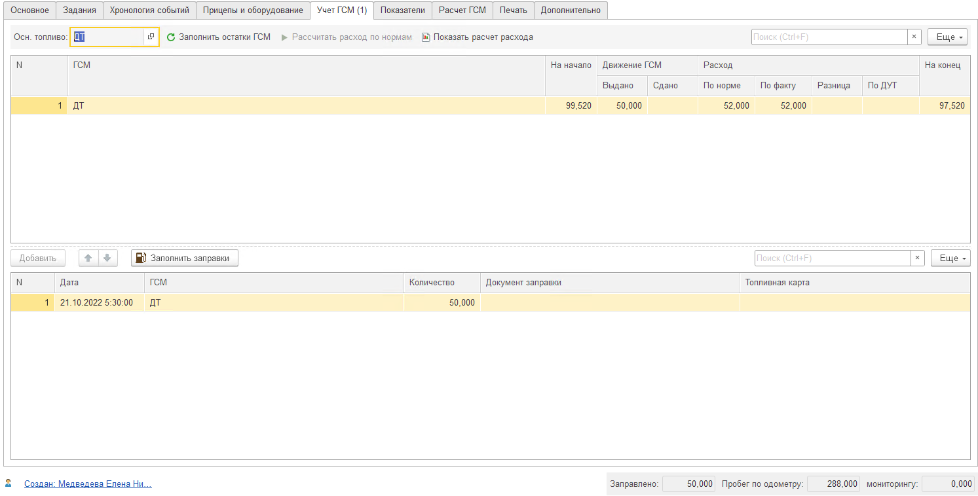Clear the upper search field with X
The height and width of the screenshot is (496, 978).
(x=914, y=37)
